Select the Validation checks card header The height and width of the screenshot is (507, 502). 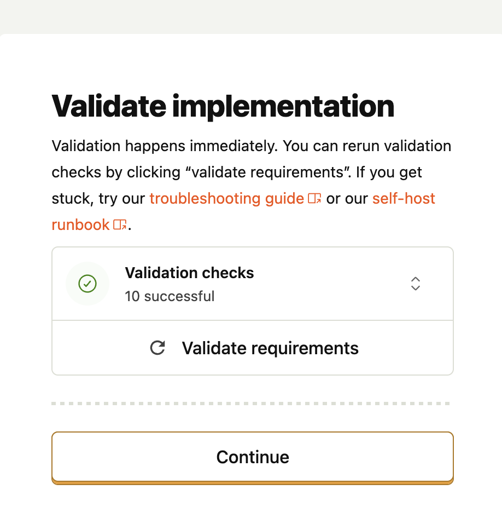(x=189, y=273)
